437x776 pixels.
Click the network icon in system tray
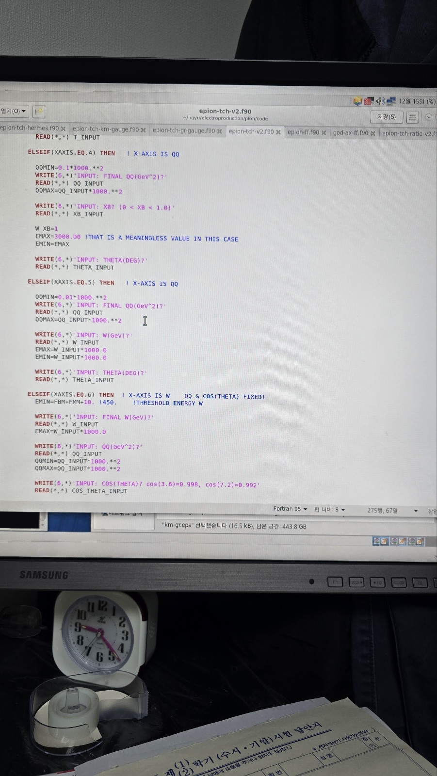click(391, 101)
